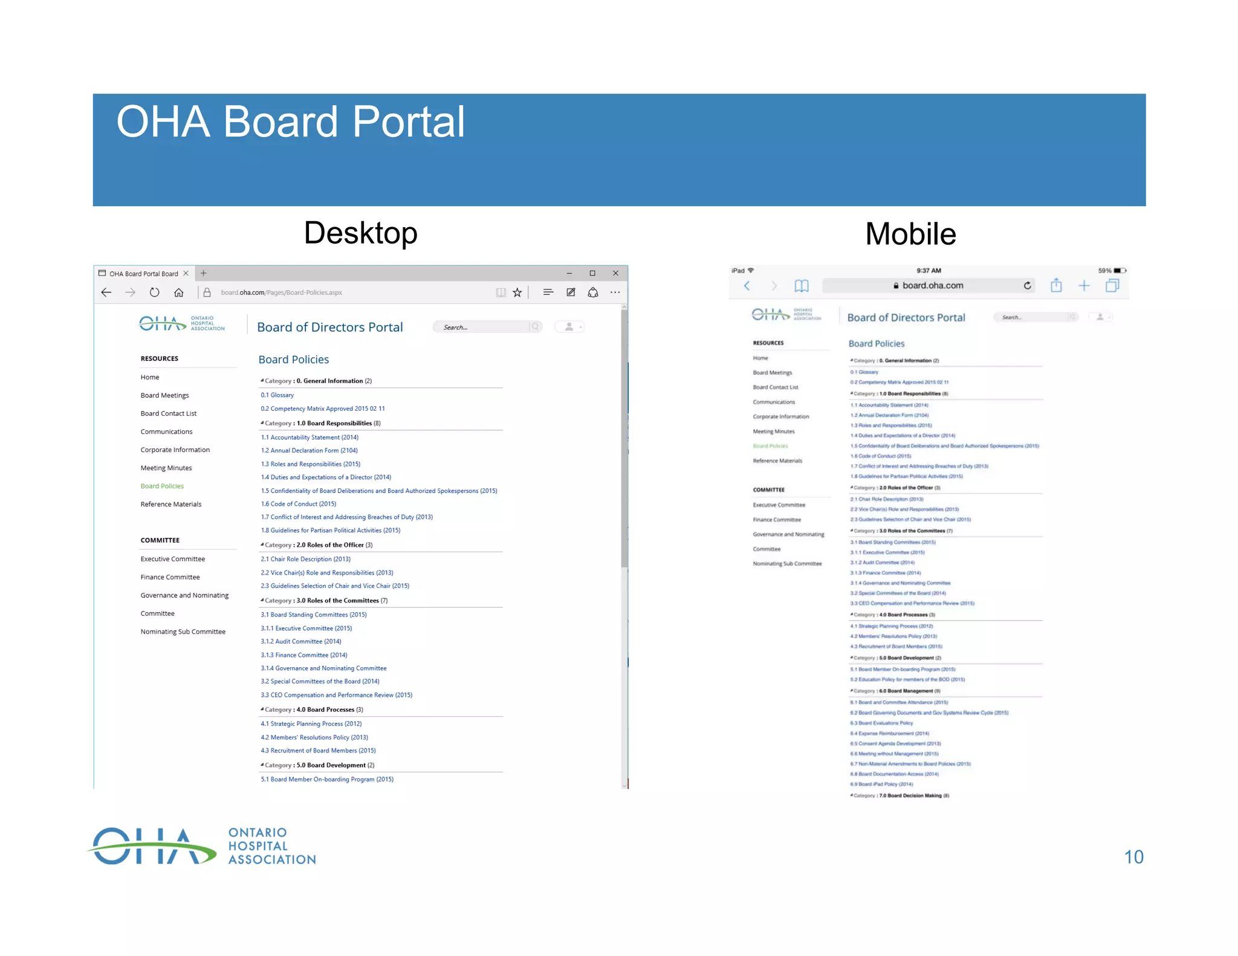
Task: Collapse mobile category 6.0 Board Management
Action: [x=852, y=691]
